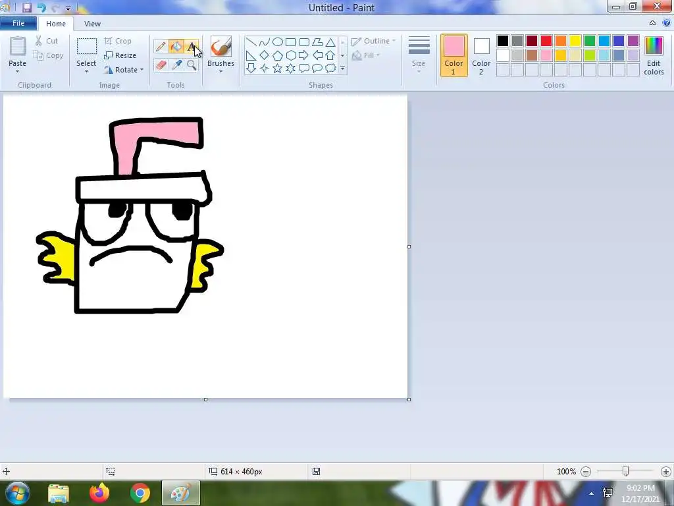The width and height of the screenshot is (674, 506).
Task: Click the Undo arrow in quick access toolbar
Action: coord(41,8)
